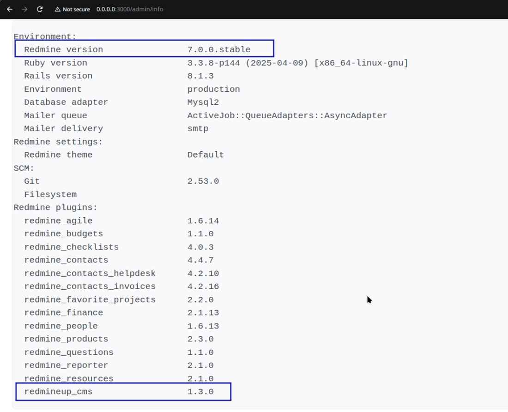Click the 'Redmine version' label
Viewport: 508px width, 412px height.
(64, 49)
